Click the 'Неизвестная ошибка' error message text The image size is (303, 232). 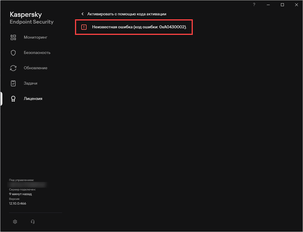pyautogui.click(x=139, y=27)
